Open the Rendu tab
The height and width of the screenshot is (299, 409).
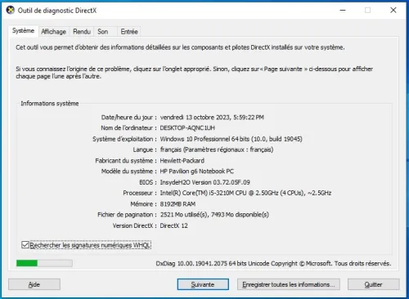coord(82,32)
